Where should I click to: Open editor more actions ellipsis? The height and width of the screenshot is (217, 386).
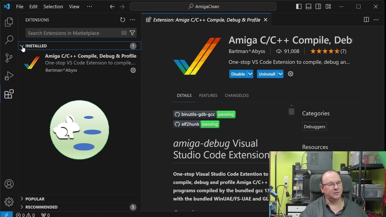click(376, 20)
